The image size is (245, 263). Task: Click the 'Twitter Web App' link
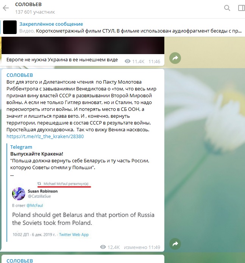coord(74,235)
